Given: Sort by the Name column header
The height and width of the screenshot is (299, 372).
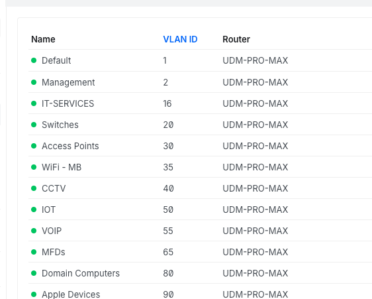Looking at the screenshot, I should 43,39.
